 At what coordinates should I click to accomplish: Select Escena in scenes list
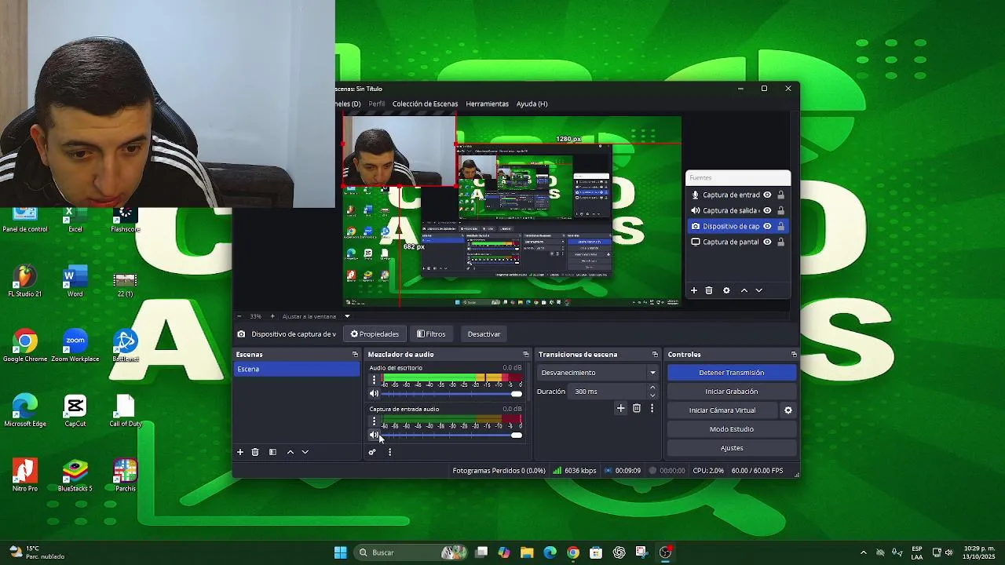pos(296,369)
